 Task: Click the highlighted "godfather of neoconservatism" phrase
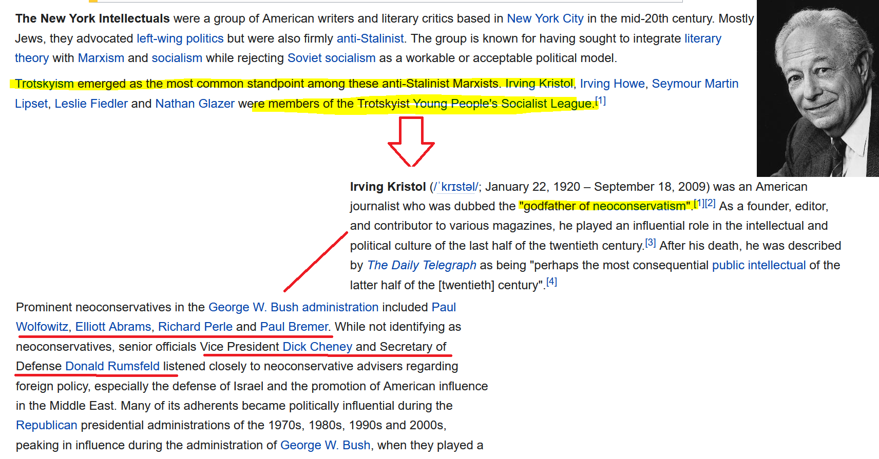tap(605, 206)
